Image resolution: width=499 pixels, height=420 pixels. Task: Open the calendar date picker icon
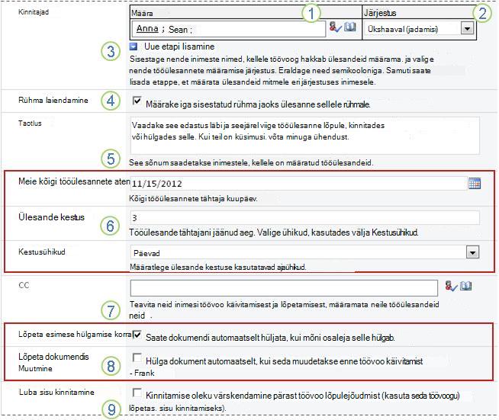475,184
